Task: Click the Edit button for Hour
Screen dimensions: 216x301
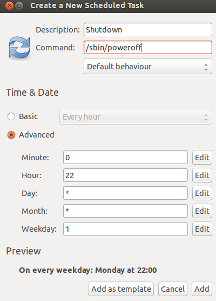Action: click(202, 175)
